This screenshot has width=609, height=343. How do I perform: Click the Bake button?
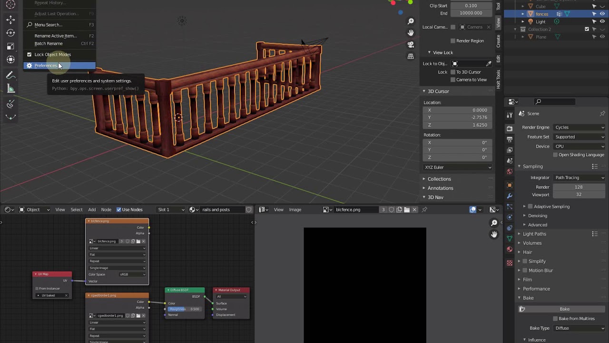[565, 309]
